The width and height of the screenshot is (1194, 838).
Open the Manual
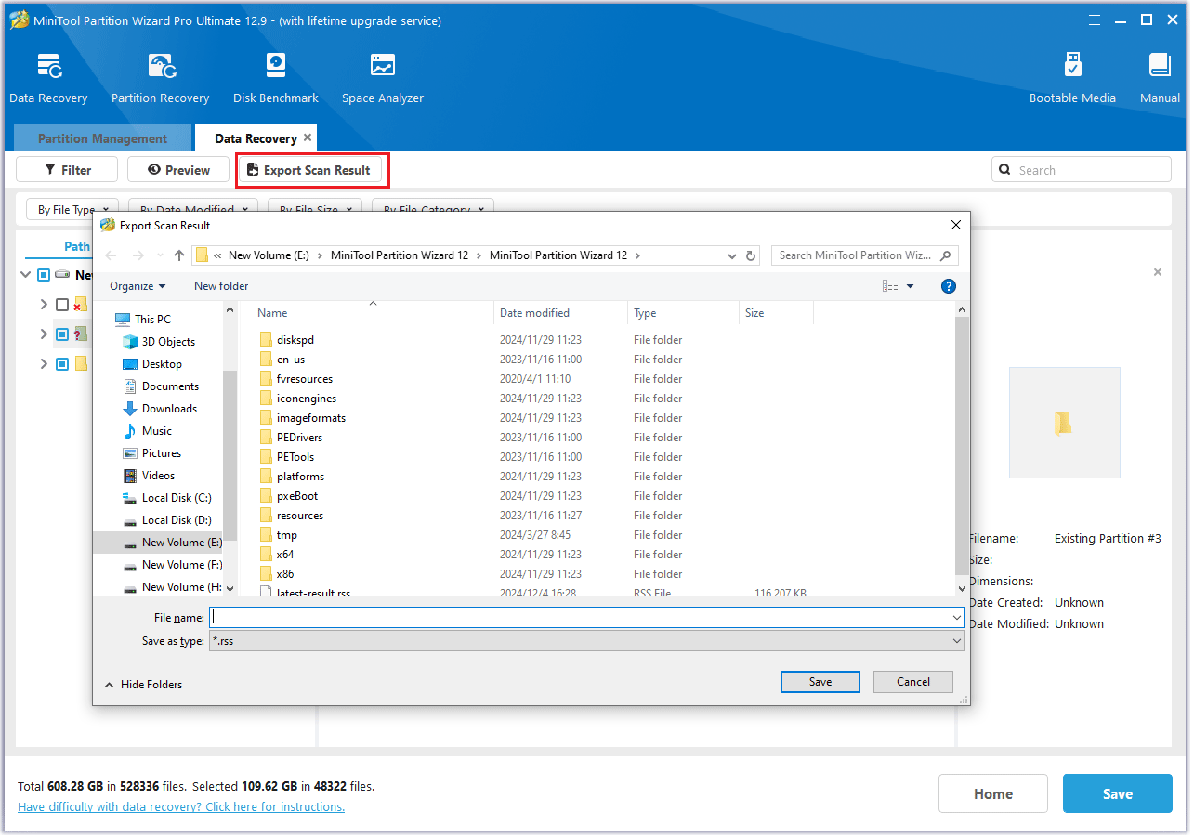1160,79
